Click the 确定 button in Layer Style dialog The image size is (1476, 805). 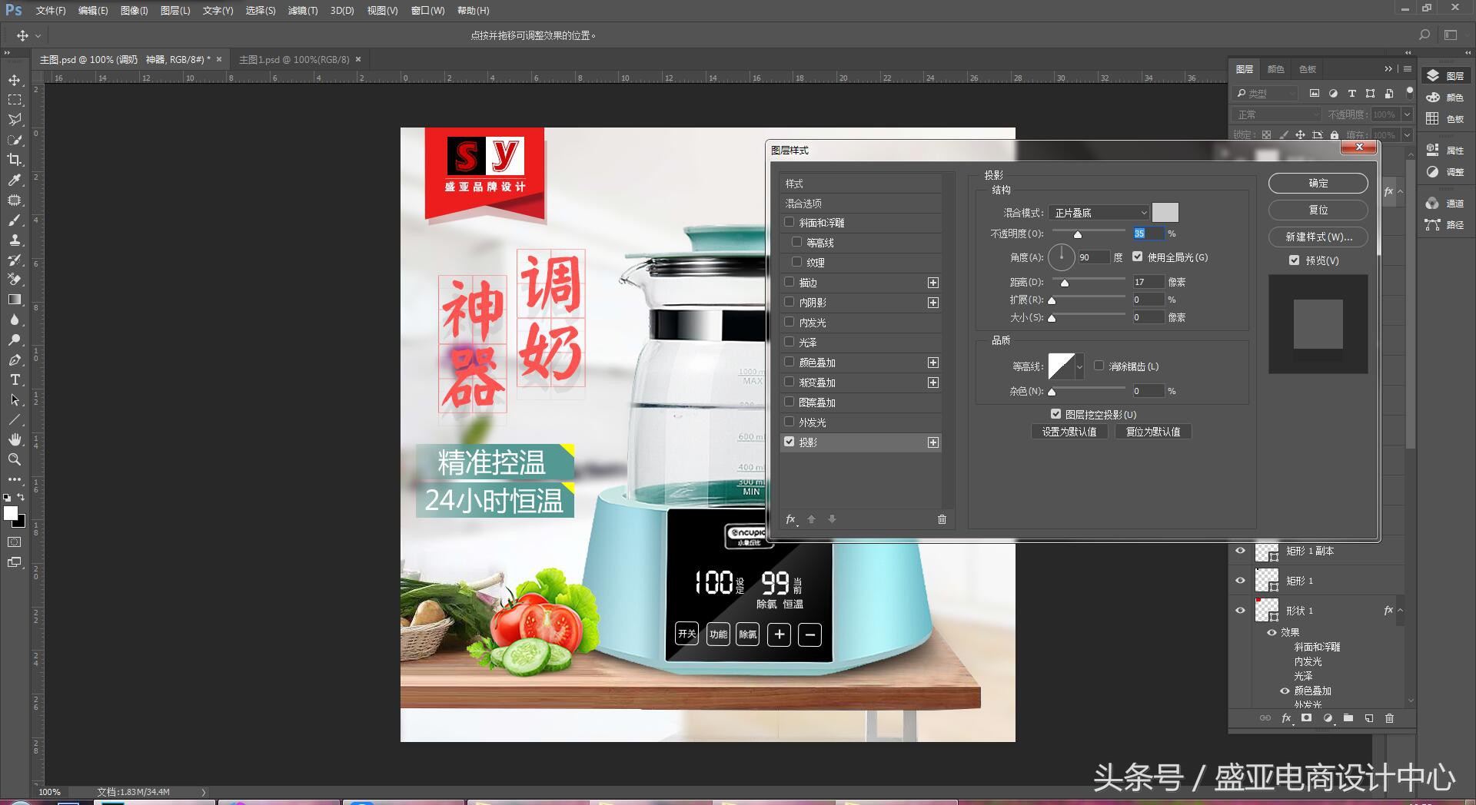point(1318,183)
